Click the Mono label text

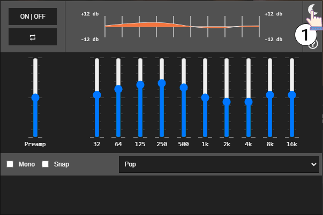27,164
